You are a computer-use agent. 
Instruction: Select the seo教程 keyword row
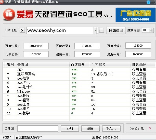click(x=79, y=96)
